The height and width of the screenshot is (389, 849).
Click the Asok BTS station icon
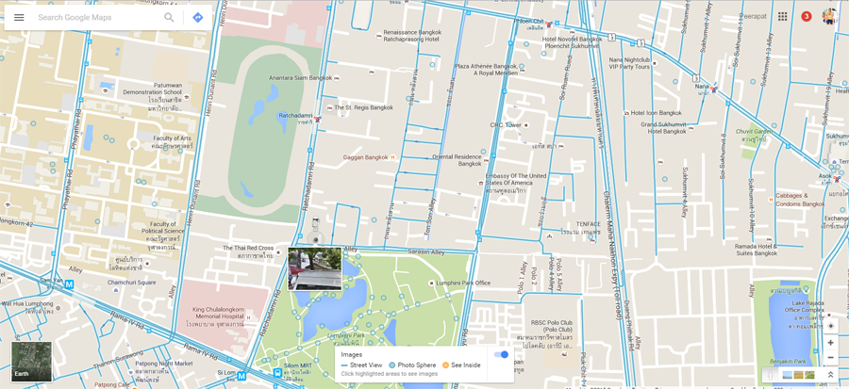click(836, 178)
